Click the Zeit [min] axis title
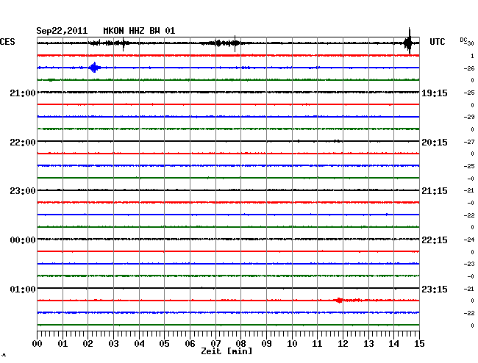Image resolution: width=478 pixels, height=363 pixels. tap(226, 351)
